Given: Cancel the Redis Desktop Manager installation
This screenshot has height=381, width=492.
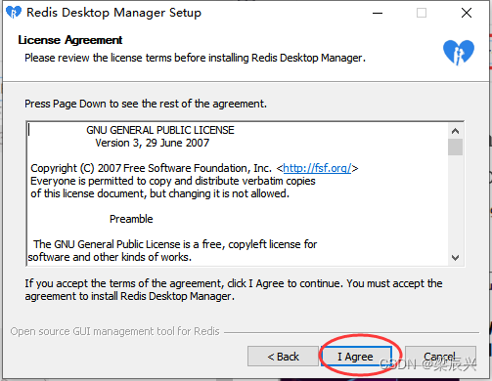Looking at the screenshot, I should (x=440, y=357).
